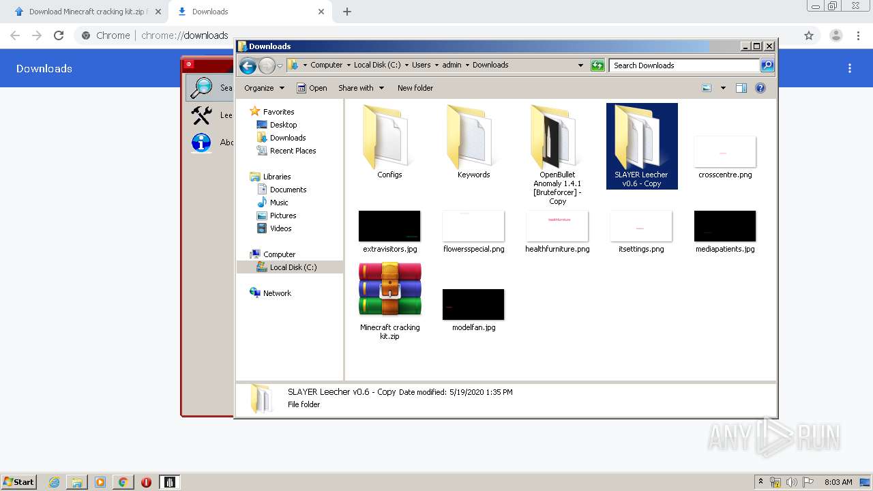Open Opera from taskbar
Viewport: 873px width, 491px height.
click(x=146, y=482)
